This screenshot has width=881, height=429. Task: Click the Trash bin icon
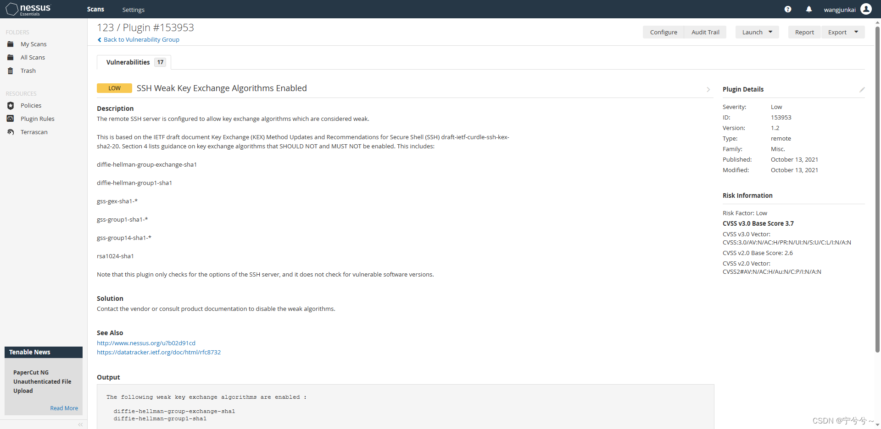tap(11, 71)
